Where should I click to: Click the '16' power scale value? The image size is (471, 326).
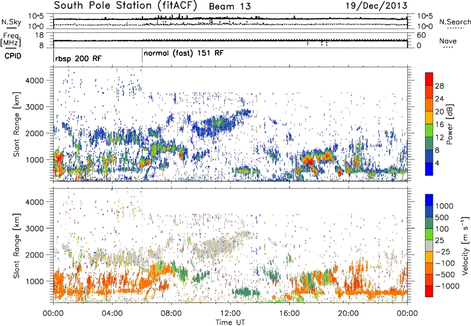coord(439,125)
